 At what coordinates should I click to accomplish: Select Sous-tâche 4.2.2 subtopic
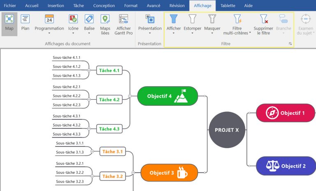click(66, 96)
